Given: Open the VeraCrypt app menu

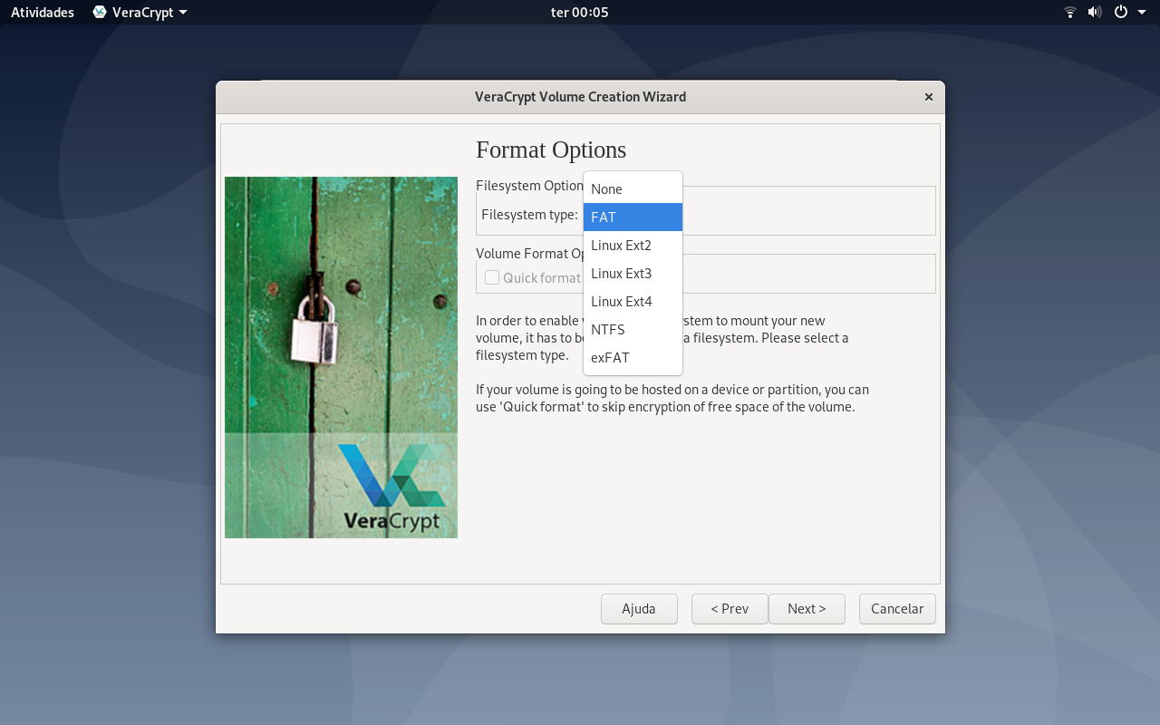Looking at the screenshot, I should 140,13.
